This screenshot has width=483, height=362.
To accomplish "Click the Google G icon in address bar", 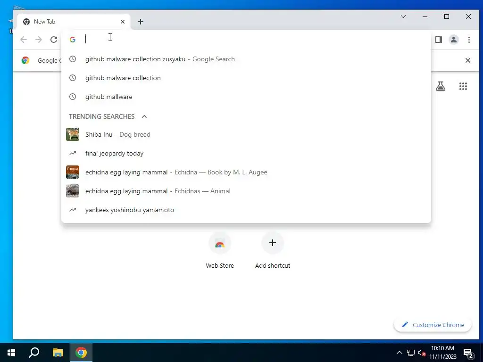I will pyautogui.click(x=72, y=40).
